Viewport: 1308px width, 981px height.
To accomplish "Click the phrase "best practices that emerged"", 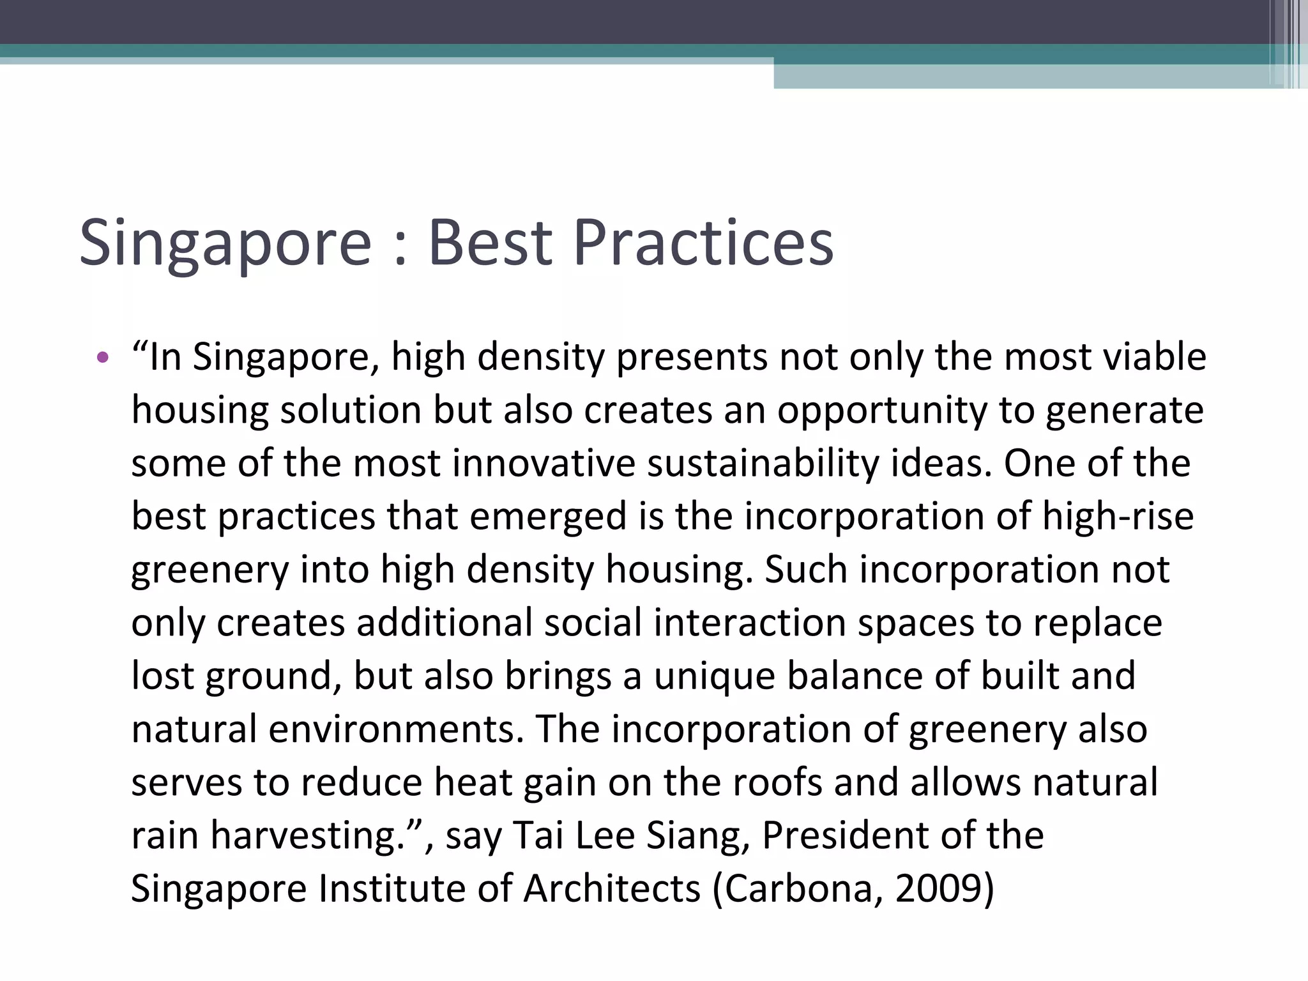I will [379, 517].
